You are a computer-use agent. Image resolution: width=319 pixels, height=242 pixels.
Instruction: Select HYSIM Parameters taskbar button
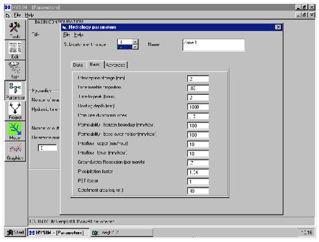coord(58,233)
